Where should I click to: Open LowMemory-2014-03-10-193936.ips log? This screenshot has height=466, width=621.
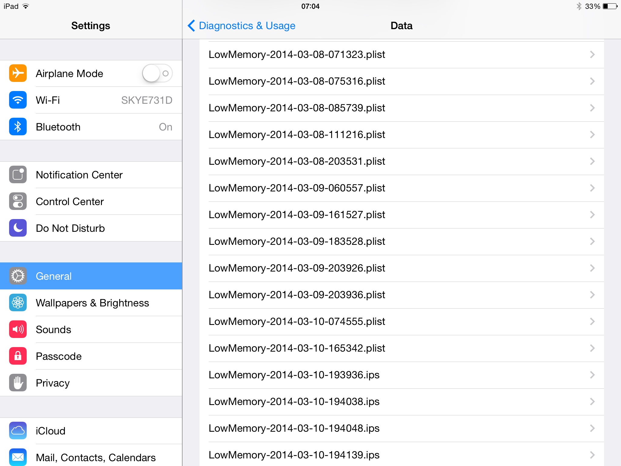tap(402, 375)
